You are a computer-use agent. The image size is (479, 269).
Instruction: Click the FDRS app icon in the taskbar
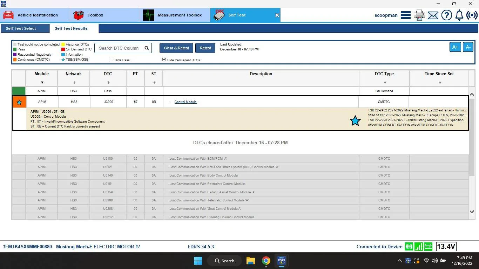click(x=281, y=261)
